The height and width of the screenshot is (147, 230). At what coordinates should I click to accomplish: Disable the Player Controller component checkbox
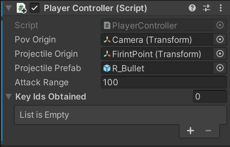tap(35, 8)
